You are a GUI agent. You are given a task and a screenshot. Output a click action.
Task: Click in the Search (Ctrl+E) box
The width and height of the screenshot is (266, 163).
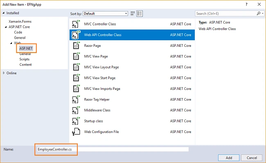coord(225,14)
